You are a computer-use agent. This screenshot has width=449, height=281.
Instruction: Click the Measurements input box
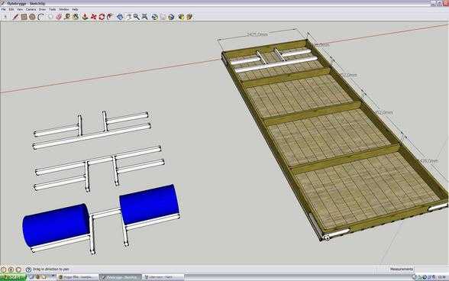point(430,270)
